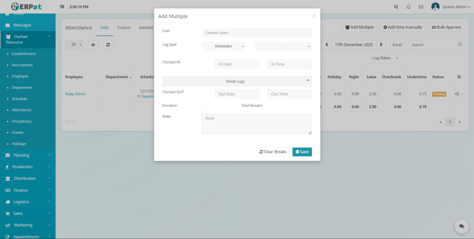Click the Bulk Approve button
474x239 pixels.
tap(446, 27)
